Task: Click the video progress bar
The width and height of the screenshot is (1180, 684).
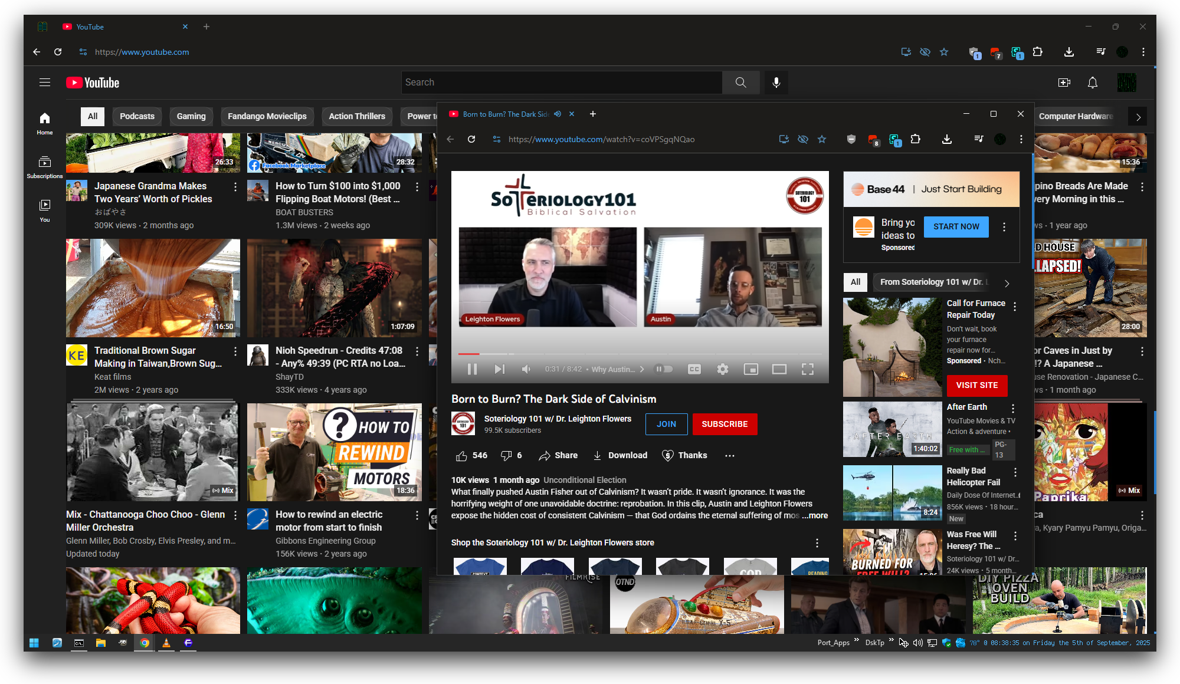Action: click(x=640, y=354)
